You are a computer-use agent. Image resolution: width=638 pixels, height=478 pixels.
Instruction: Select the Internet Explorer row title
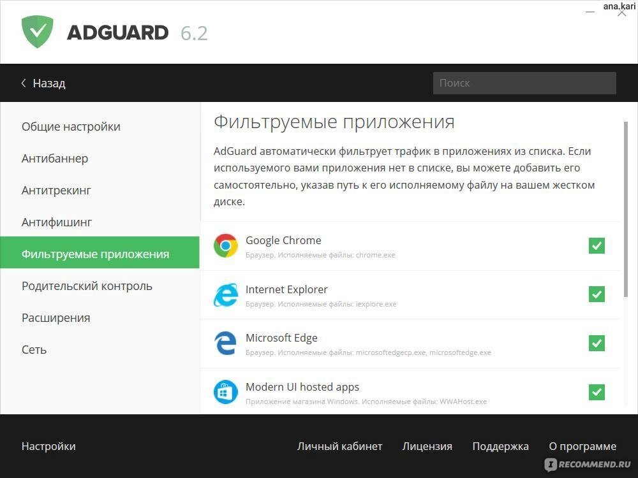click(x=286, y=289)
